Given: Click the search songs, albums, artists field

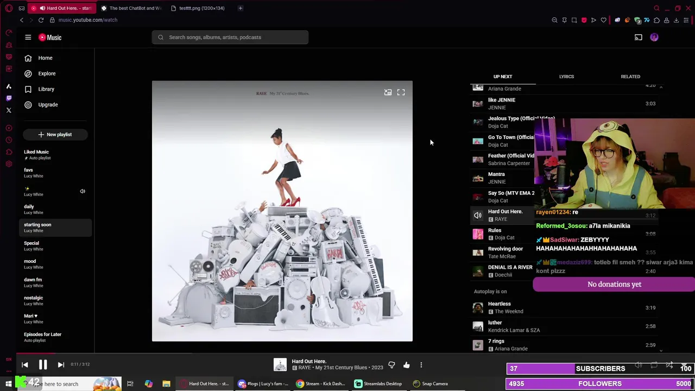Looking at the screenshot, I should [x=230, y=37].
